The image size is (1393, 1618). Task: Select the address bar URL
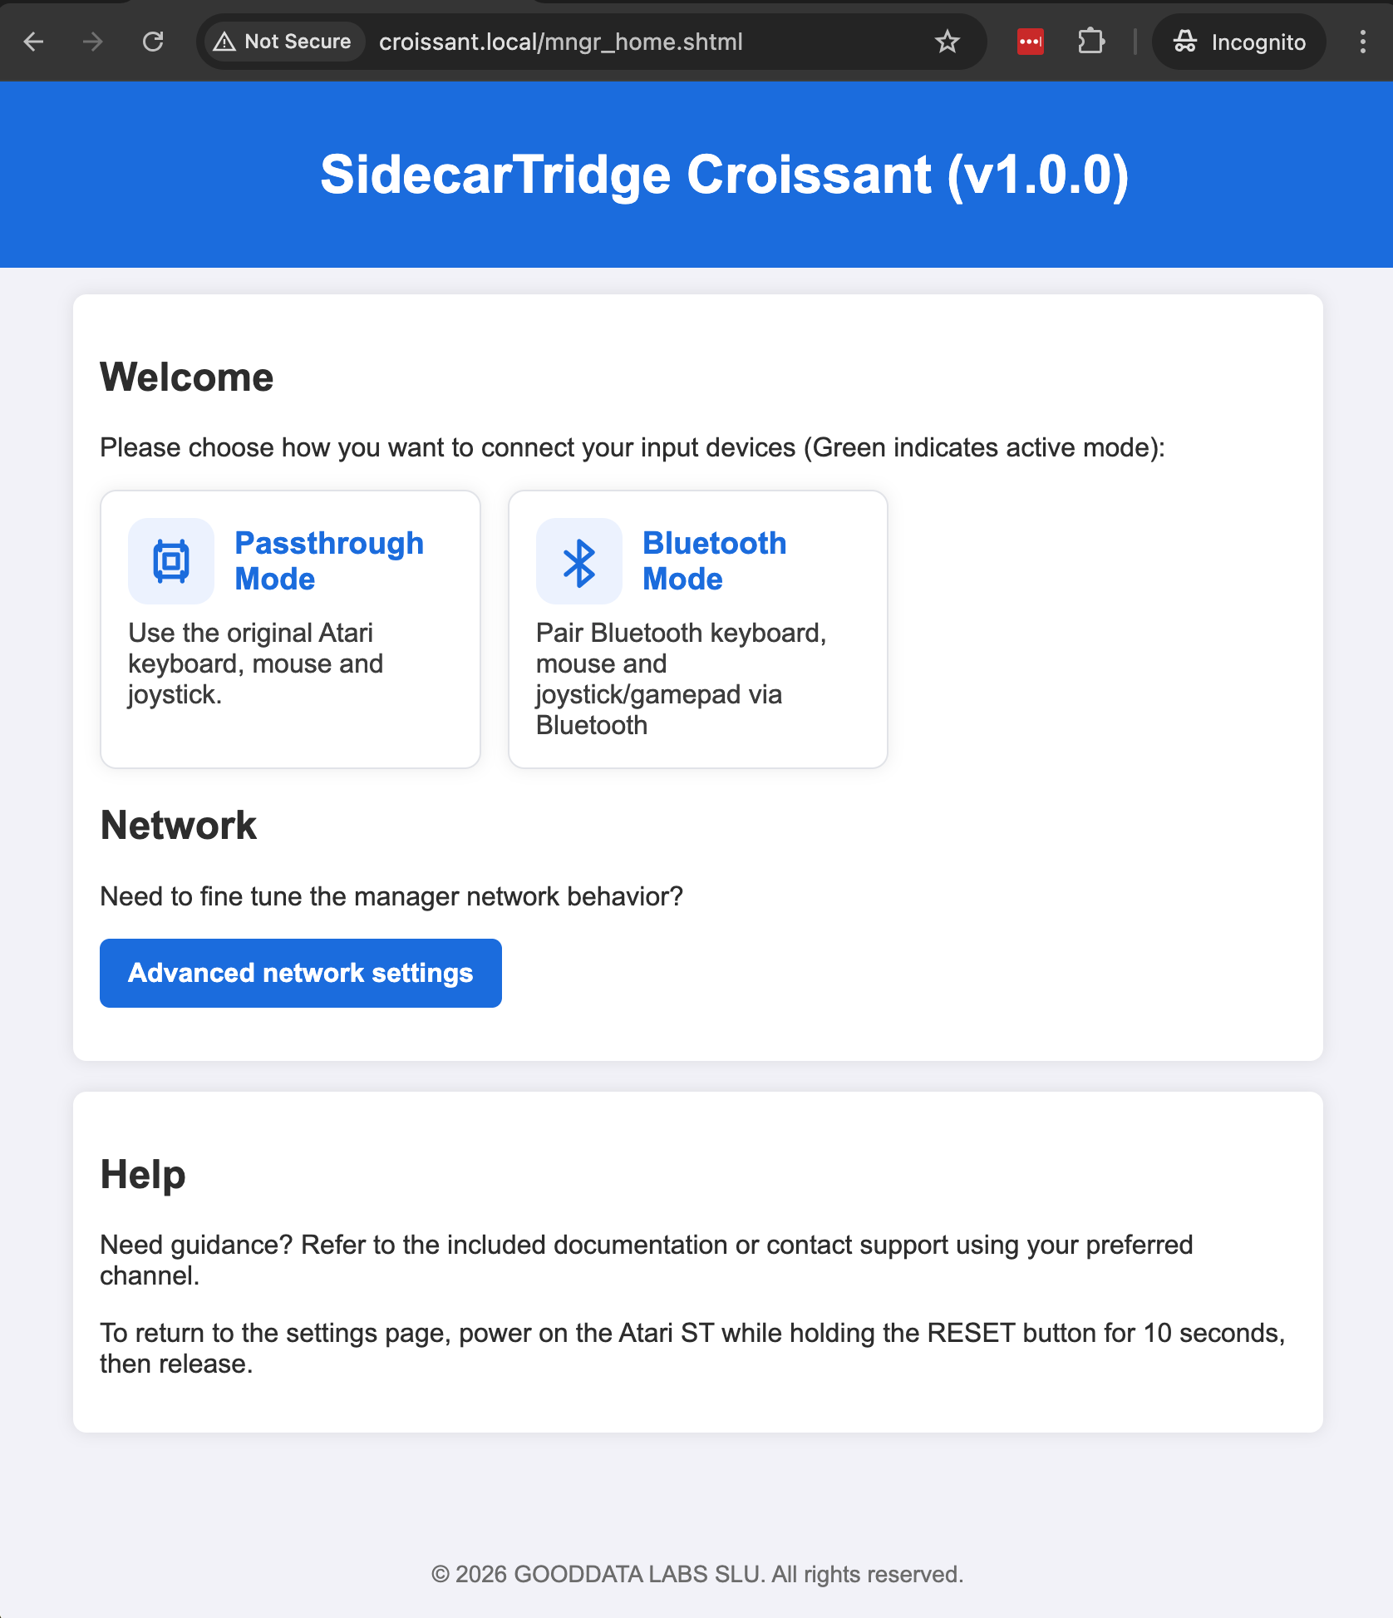click(561, 41)
